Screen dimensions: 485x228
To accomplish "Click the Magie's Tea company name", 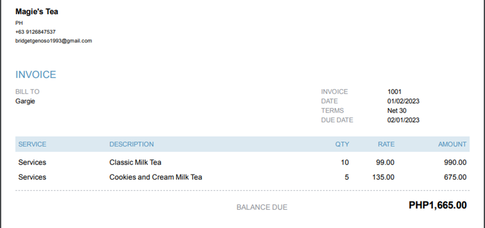I will [x=37, y=11].
